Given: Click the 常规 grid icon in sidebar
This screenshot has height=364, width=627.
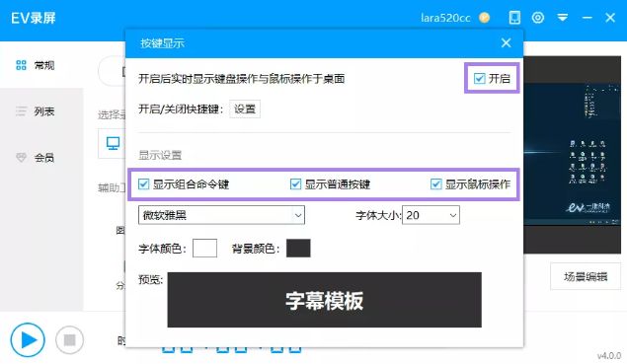Looking at the screenshot, I should click(21, 65).
